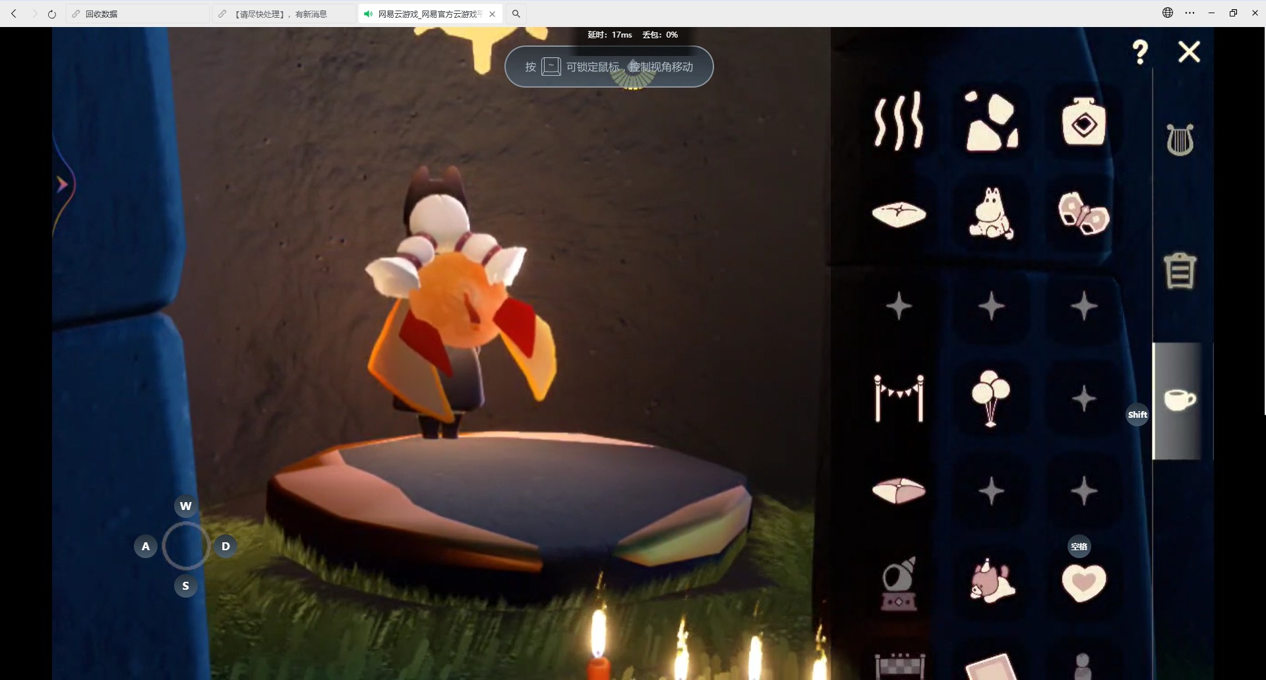Click the W movement key
Image resolution: width=1266 pixels, height=680 pixels.
click(x=186, y=506)
